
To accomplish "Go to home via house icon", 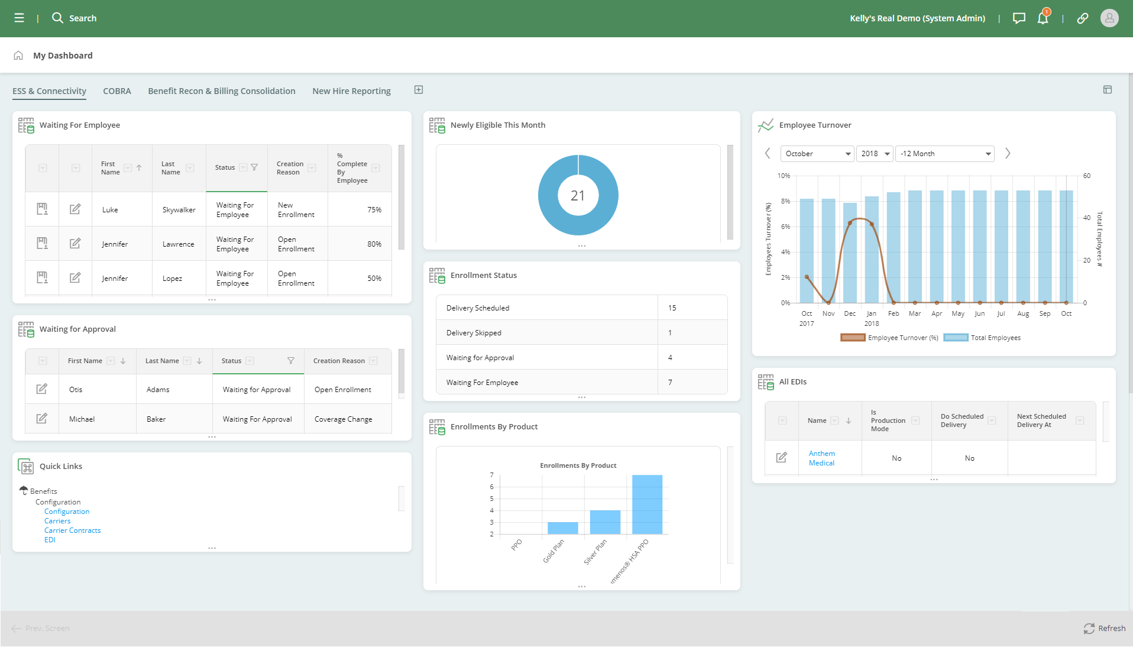I will pyautogui.click(x=18, y=56).
